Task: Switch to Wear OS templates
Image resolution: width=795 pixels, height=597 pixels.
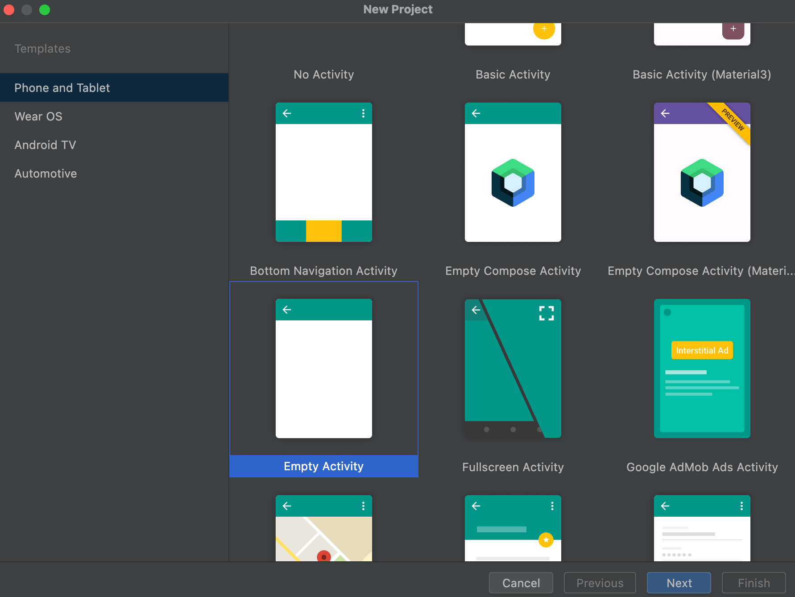Action: point(38,116)
